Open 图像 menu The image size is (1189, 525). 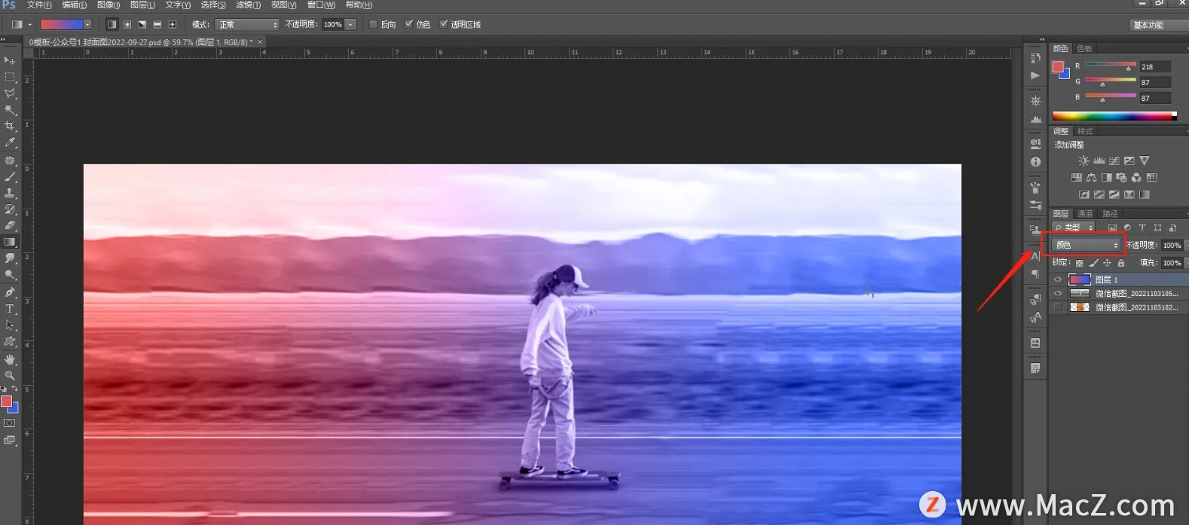click(x=109, y=5)
